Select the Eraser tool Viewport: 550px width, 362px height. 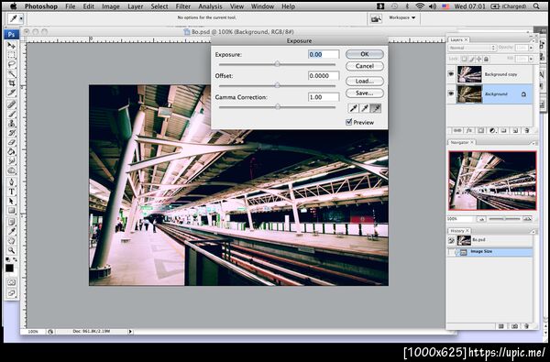pos(12,142)
